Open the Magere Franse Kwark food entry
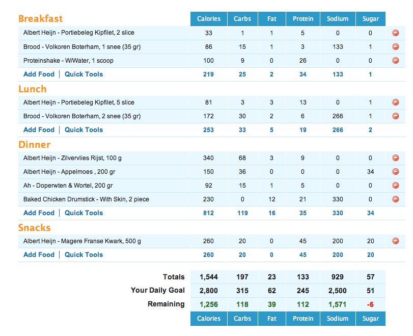The width and height of the screenshot is (413, 336). [82, 241]
